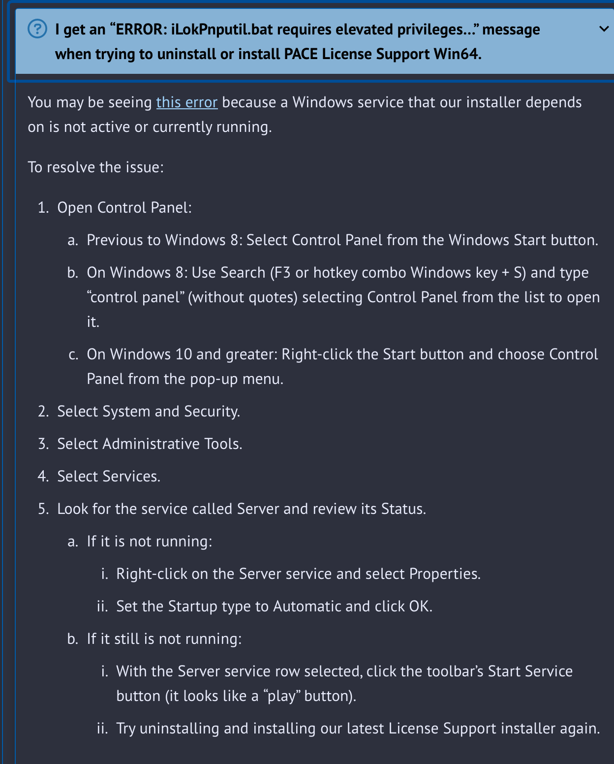614x764 pixels.
Task: Click the question mark icon in FAQ header
Action: click(38, 30)
